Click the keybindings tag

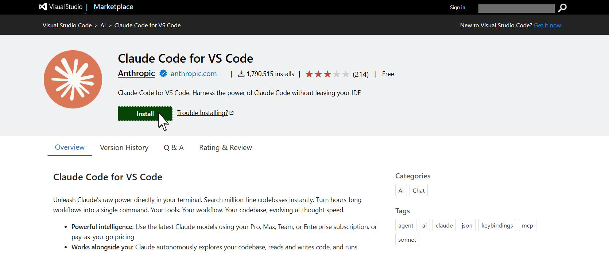click(497, 225)
